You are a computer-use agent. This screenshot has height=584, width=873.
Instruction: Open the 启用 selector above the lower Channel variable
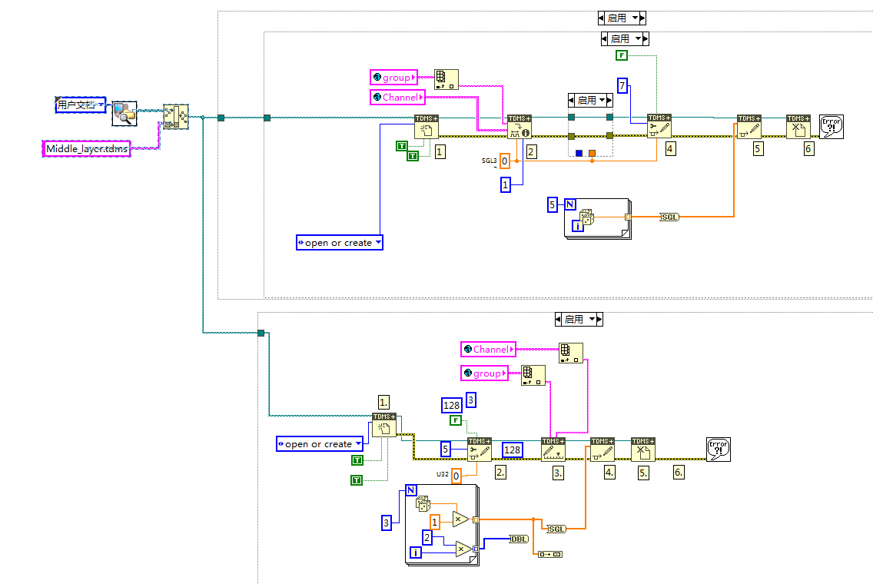(579, 320)
